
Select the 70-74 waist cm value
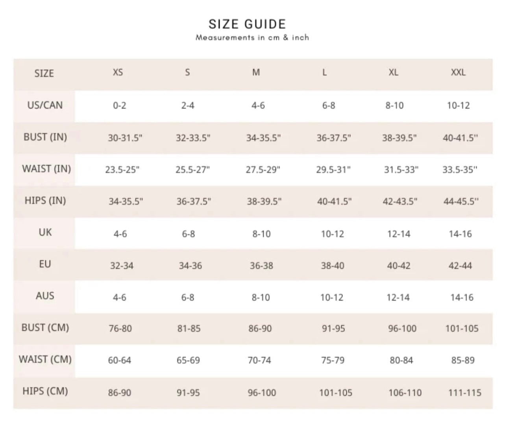[259, 360]
